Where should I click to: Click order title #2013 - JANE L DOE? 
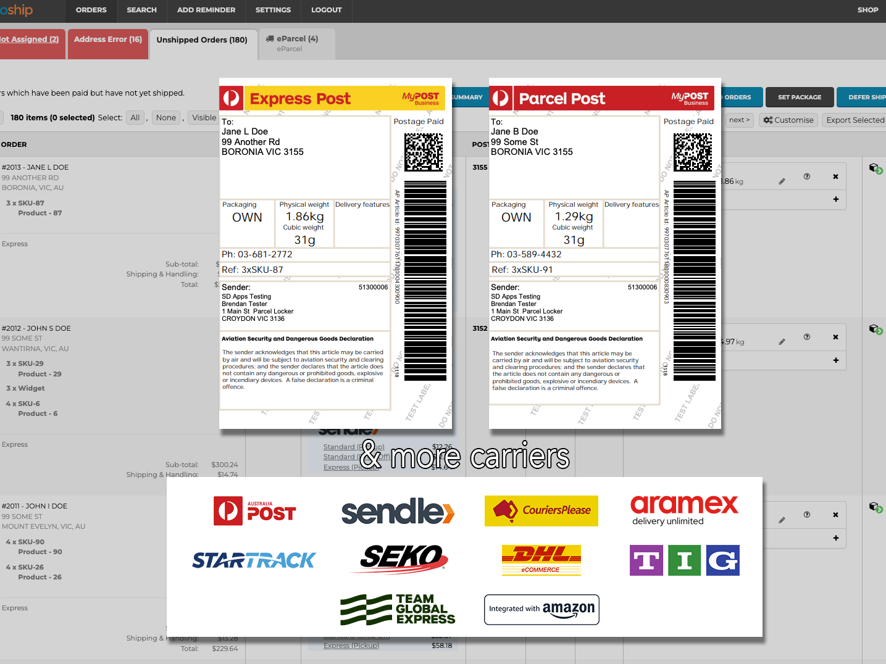click(x=35, y=167)
